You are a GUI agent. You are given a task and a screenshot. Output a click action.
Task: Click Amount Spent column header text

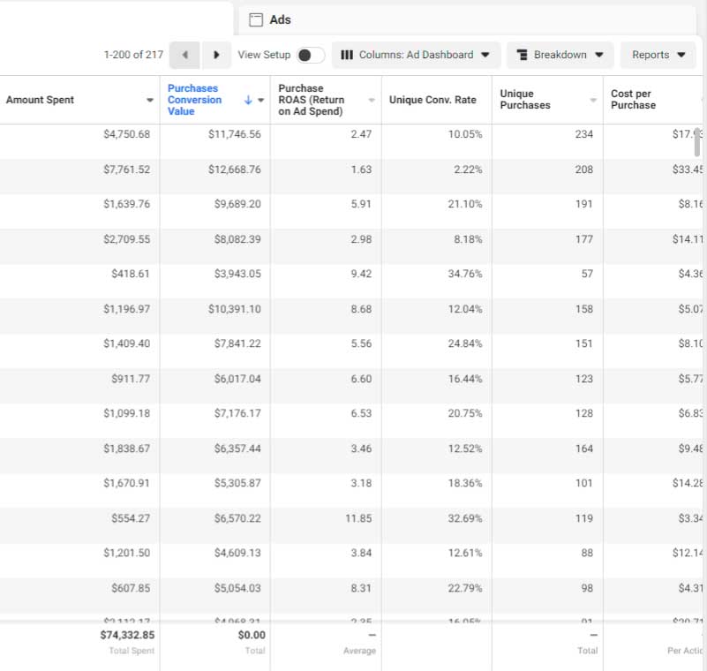click(x=40, y=100)
